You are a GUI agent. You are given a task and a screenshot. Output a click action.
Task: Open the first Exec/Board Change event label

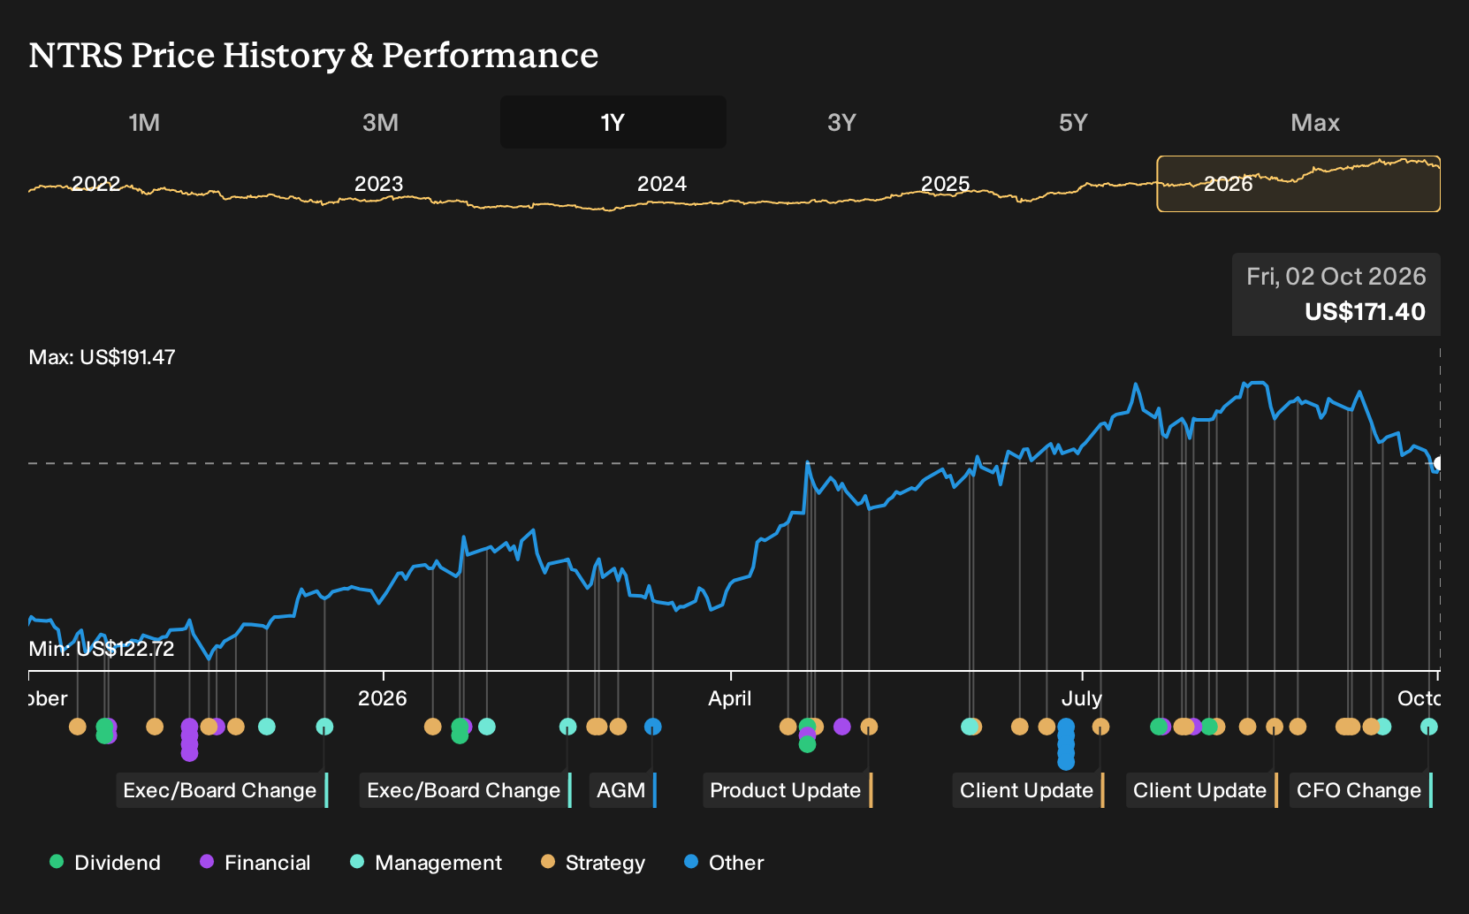[222, 790]
